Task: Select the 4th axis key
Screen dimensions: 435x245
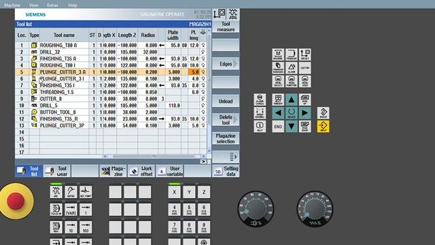Action: click(174, 210)
